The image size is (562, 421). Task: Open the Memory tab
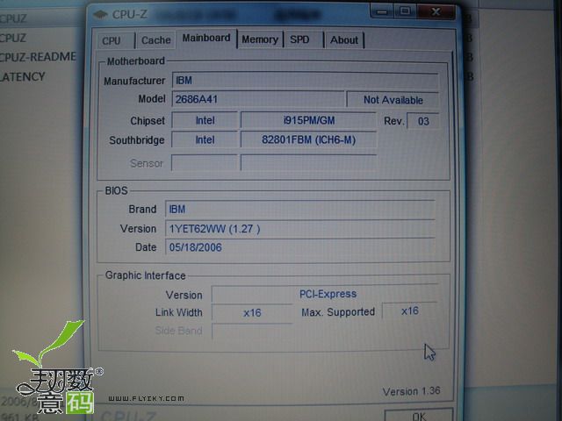click(x=260, y=39)
